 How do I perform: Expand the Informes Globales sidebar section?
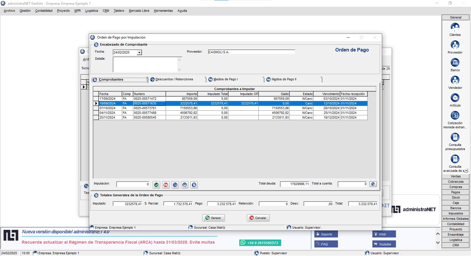(456, 219)
